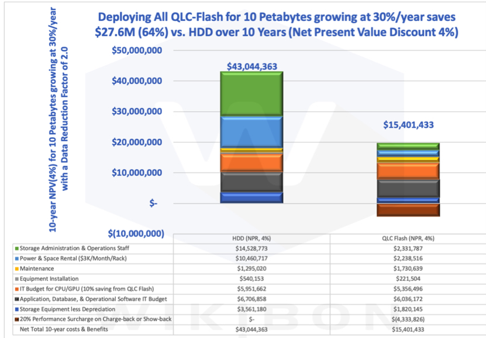Screen dimensions: 486x338
Task: Click the $14,528,773 cell
Action: tap(251, 249)
